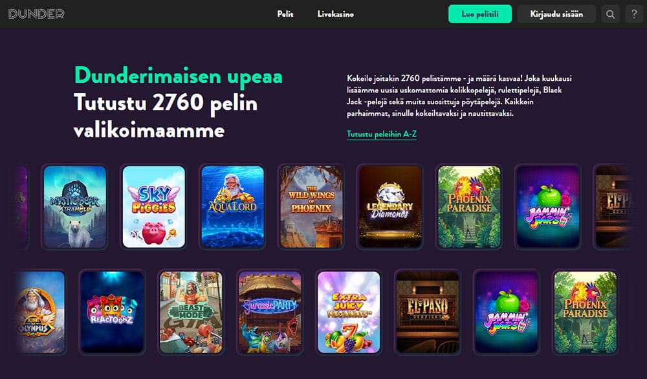
Task: Click the question mark help icon
Action: click(x=634, y=14)
